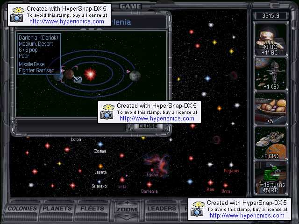Open the research microscope panel 45 RP
The image size is (299, 224).
271,178
